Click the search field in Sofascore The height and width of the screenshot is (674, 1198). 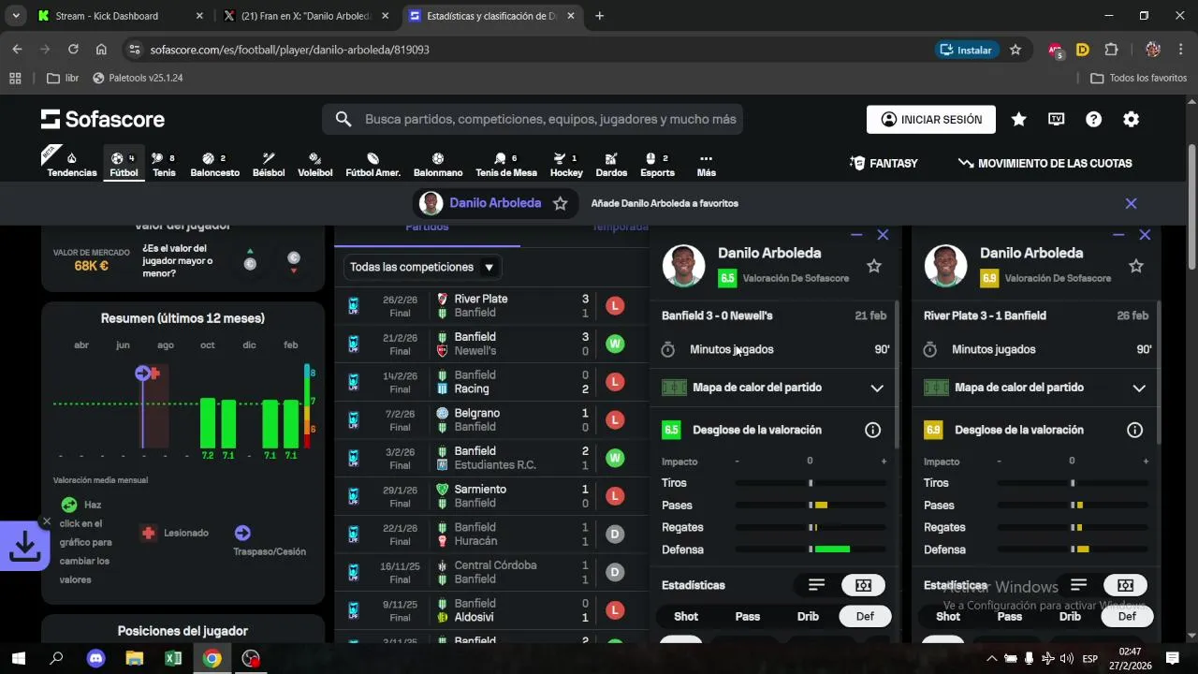pyautogui.click(x=533, y=119)
